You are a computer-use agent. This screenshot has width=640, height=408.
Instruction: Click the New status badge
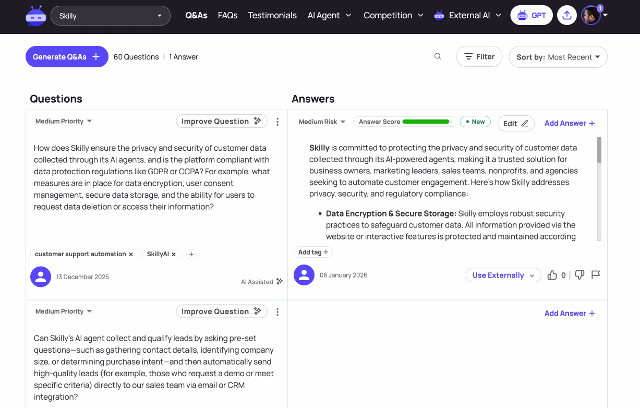click(475, 122)
